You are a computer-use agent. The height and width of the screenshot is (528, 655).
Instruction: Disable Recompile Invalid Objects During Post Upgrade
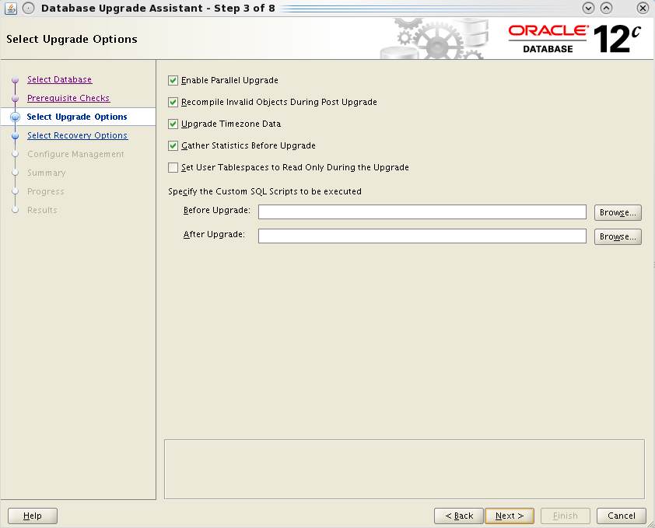click(173, 102)
